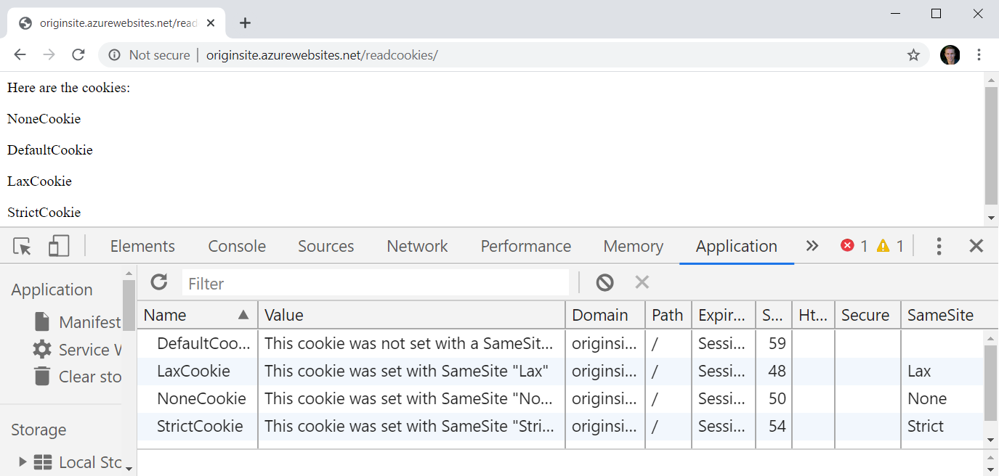Viewport: 999px width, 476px height.
Task: Toggle the device toolbar icon
Action: (58, 247)
